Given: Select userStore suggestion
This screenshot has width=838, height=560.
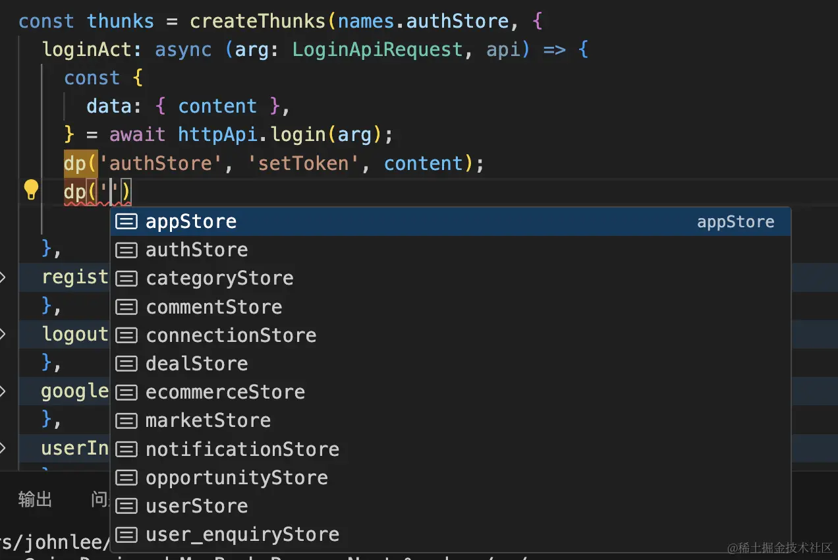Looking at the screenshot, I should (451, 505).
